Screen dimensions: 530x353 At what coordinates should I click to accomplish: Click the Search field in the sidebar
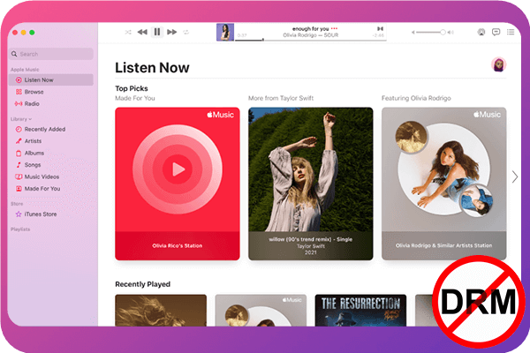51,54
